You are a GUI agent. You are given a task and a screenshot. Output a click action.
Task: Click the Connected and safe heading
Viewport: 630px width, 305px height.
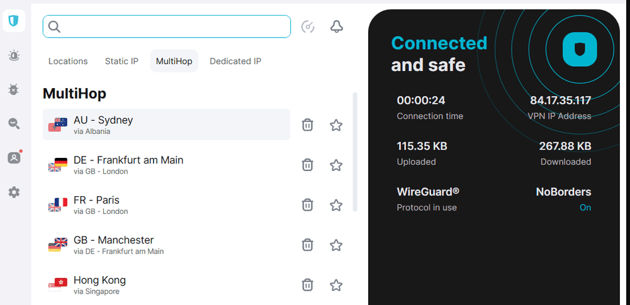[439, 54]
